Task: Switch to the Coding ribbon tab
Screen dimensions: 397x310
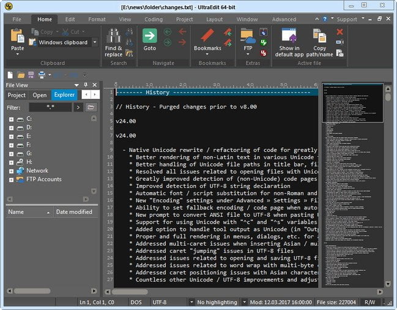Action: (154, 19)
